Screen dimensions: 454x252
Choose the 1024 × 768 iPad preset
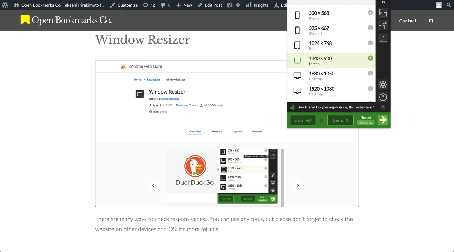(x=331, y=45)
